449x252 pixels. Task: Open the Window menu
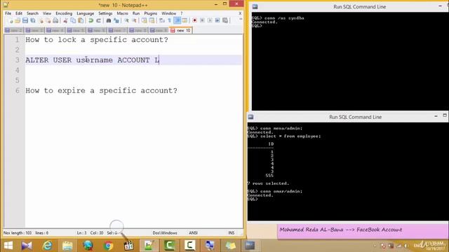(x=168, y=13)
